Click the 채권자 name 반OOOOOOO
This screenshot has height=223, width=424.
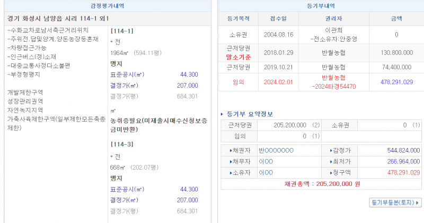(x=276, y=151)
